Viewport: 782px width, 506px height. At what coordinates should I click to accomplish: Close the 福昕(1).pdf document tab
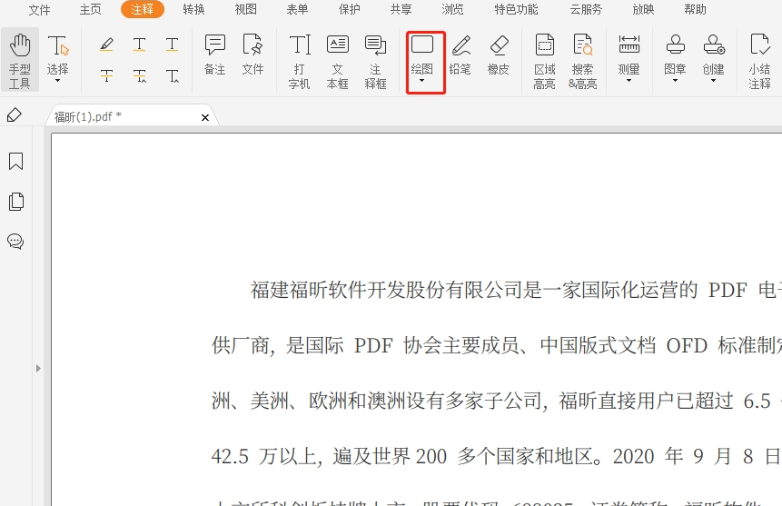[x=205, y=117]
